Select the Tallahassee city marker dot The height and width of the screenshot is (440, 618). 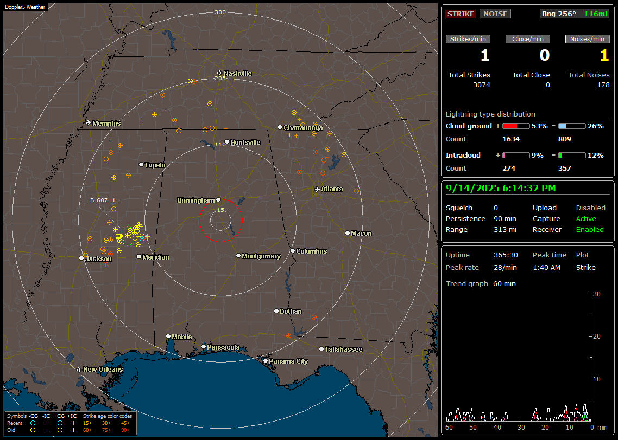[x=321, y=349]
